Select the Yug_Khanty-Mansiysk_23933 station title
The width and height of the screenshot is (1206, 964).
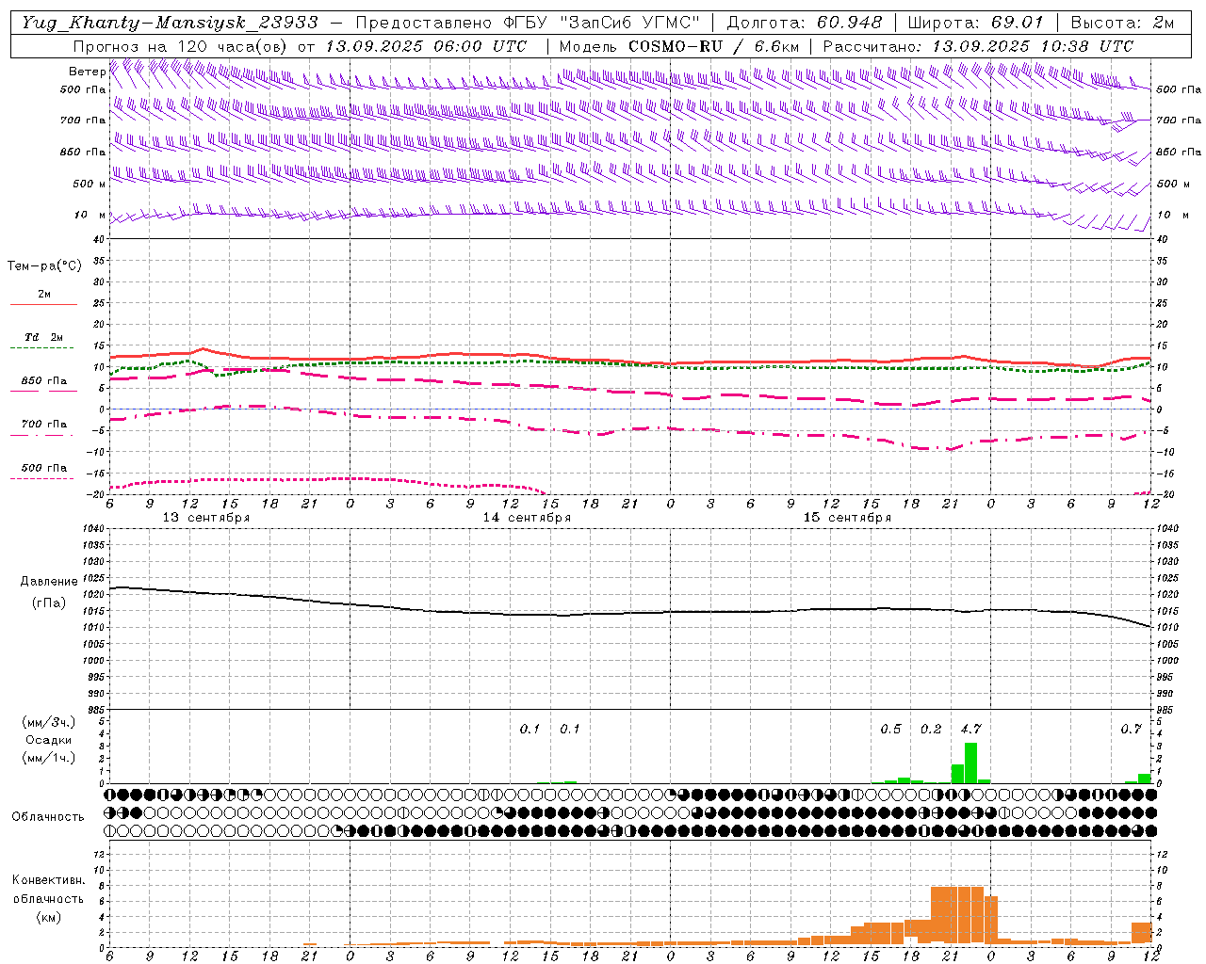coord(170,23)
